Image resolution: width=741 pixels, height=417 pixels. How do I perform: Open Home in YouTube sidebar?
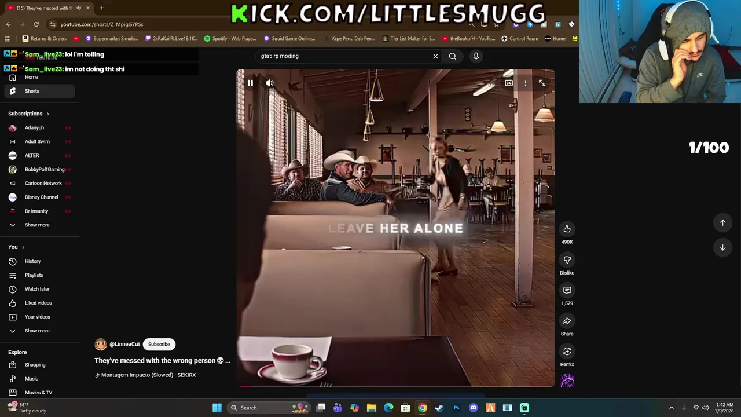coord(31,77)
